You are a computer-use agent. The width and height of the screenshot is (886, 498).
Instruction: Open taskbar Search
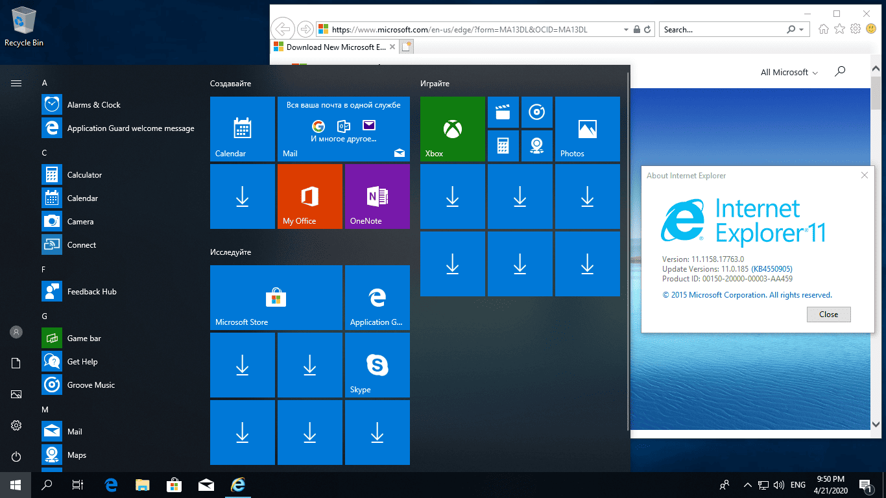[x=47, y=485]
